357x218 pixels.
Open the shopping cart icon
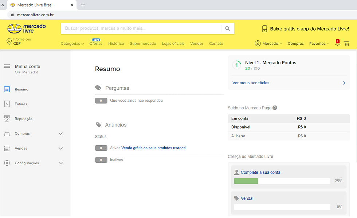click(x=346, y=43)
